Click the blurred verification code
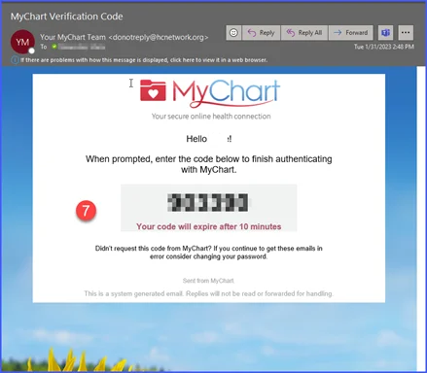Screen dimensions: 427x373 [208, 202]
